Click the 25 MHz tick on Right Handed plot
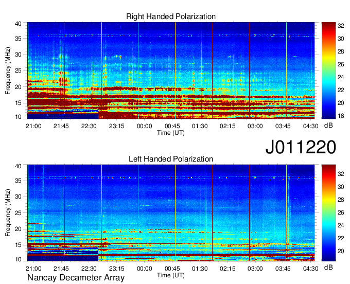The height and width of the screenshot is (284, 350). click(x=18, y=70)
